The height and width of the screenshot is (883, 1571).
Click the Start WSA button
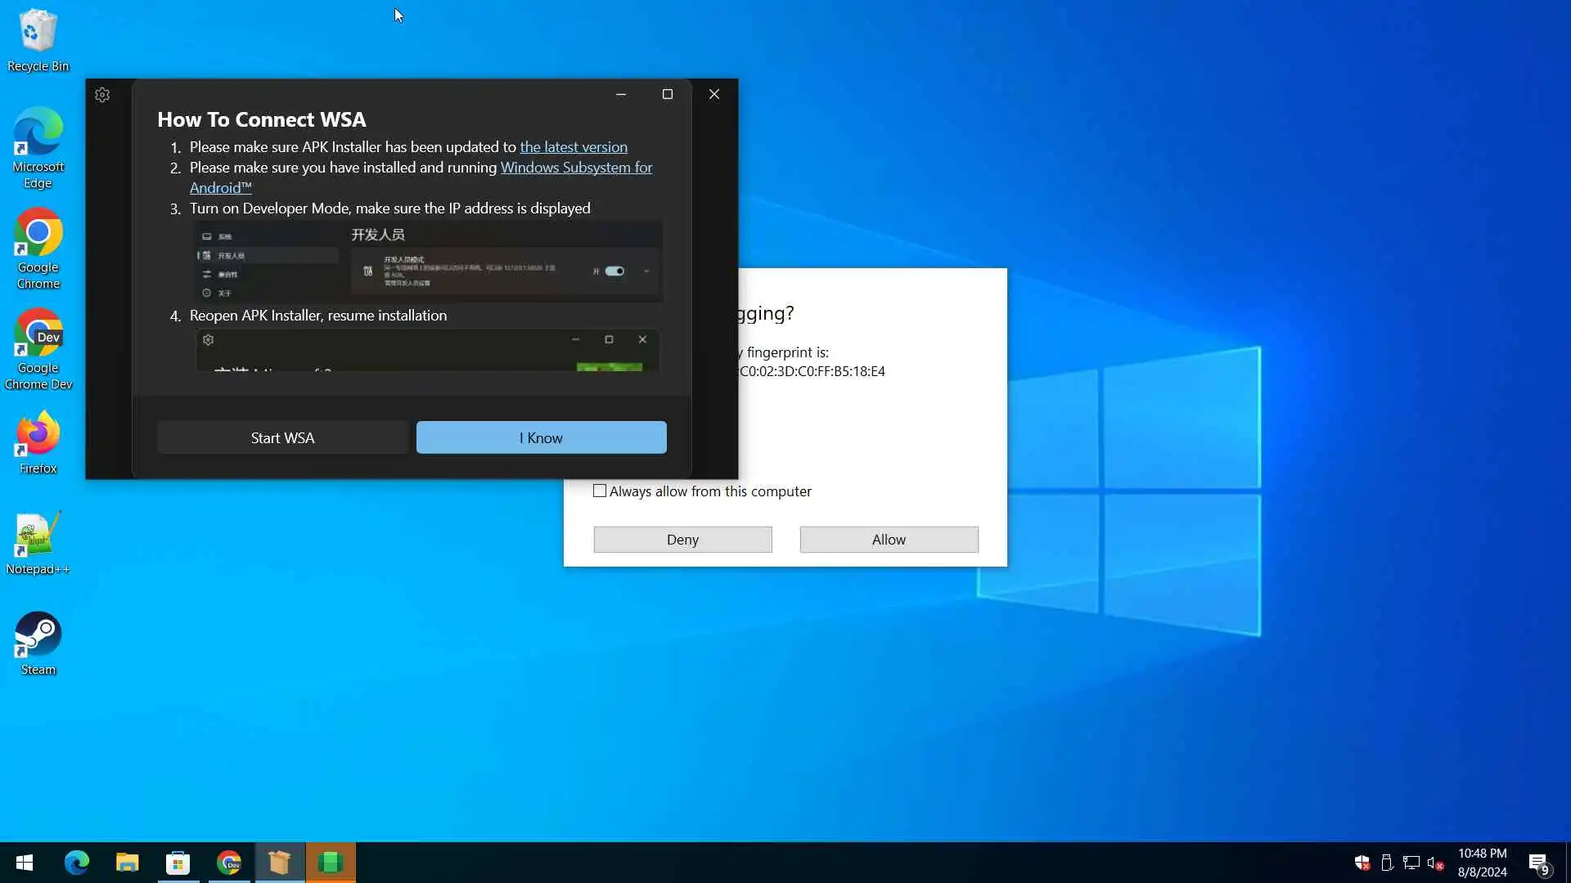(x=282, y=437)
